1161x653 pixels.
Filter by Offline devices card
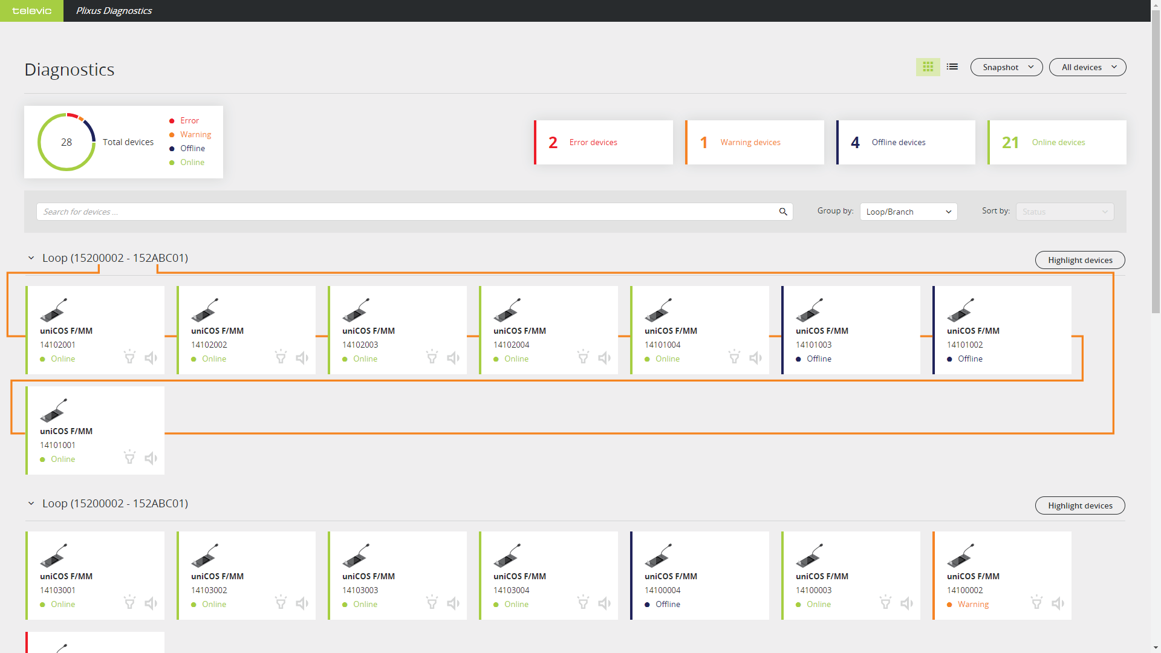[906, 143]
